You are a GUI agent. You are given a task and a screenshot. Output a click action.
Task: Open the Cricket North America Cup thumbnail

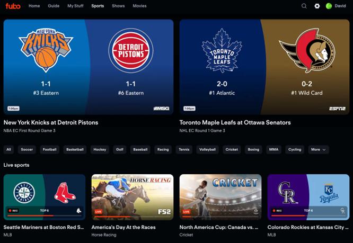(220, 197)
